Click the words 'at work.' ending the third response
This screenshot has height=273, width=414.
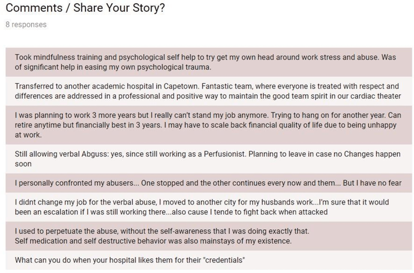(x=28, y=135)
